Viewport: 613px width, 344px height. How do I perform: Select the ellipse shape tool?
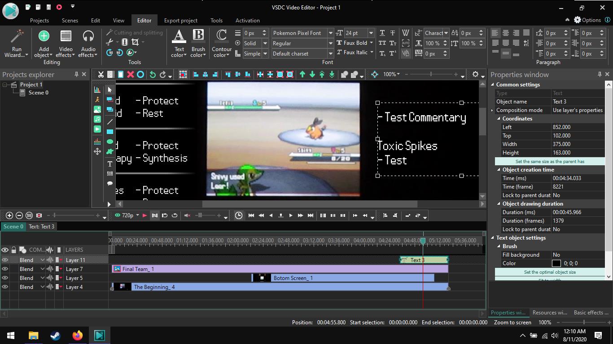click(x=110, y=142)
